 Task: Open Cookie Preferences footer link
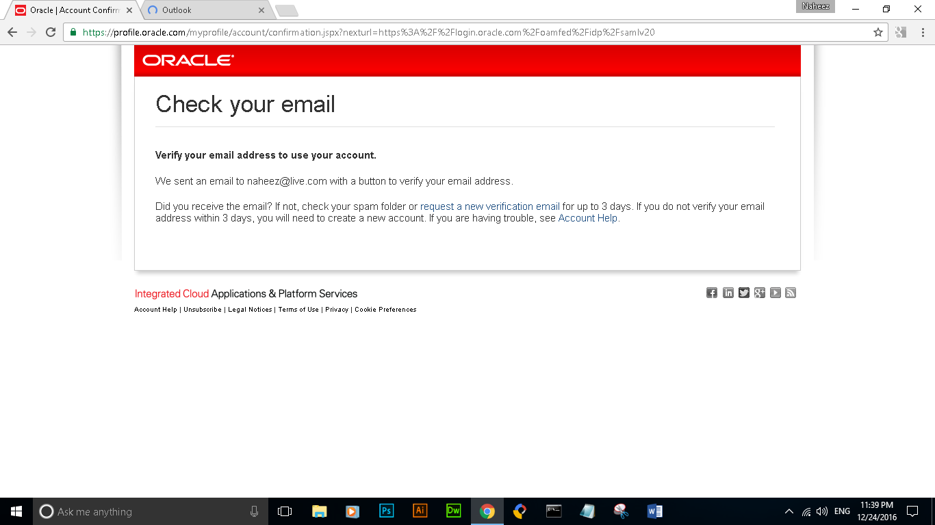385,310
